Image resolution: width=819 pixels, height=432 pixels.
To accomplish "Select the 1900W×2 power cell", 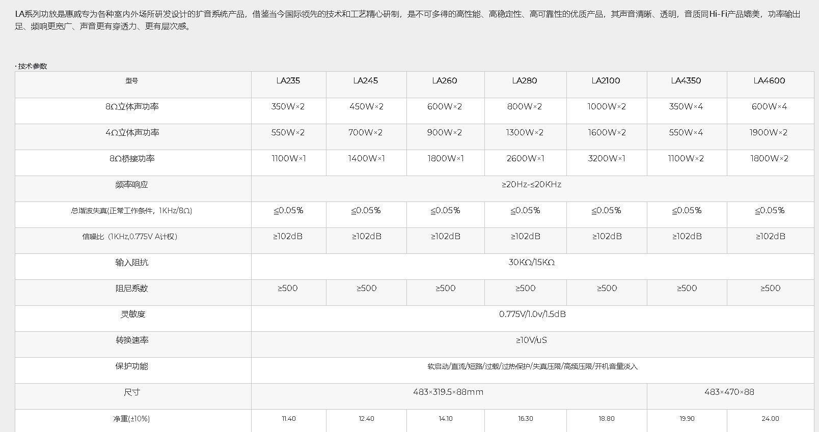I will tap(769, 133).
